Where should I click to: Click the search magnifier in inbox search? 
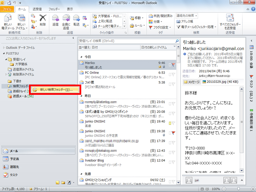point(177,41)
